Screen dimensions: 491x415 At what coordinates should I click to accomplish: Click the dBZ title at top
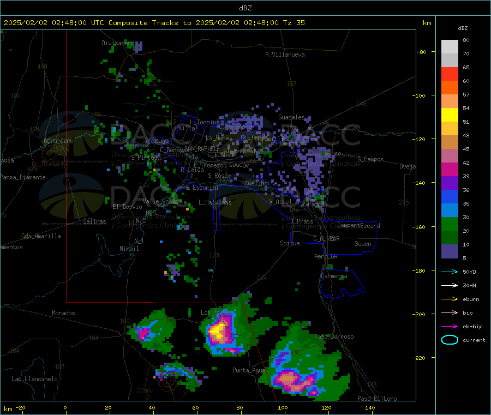point(245,8)
